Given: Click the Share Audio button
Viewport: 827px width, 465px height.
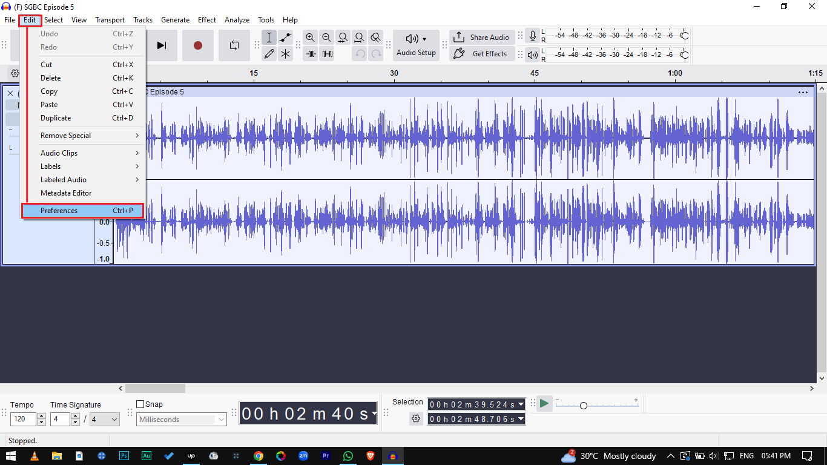Looking at the screenshot, I should tap(482, 37).
